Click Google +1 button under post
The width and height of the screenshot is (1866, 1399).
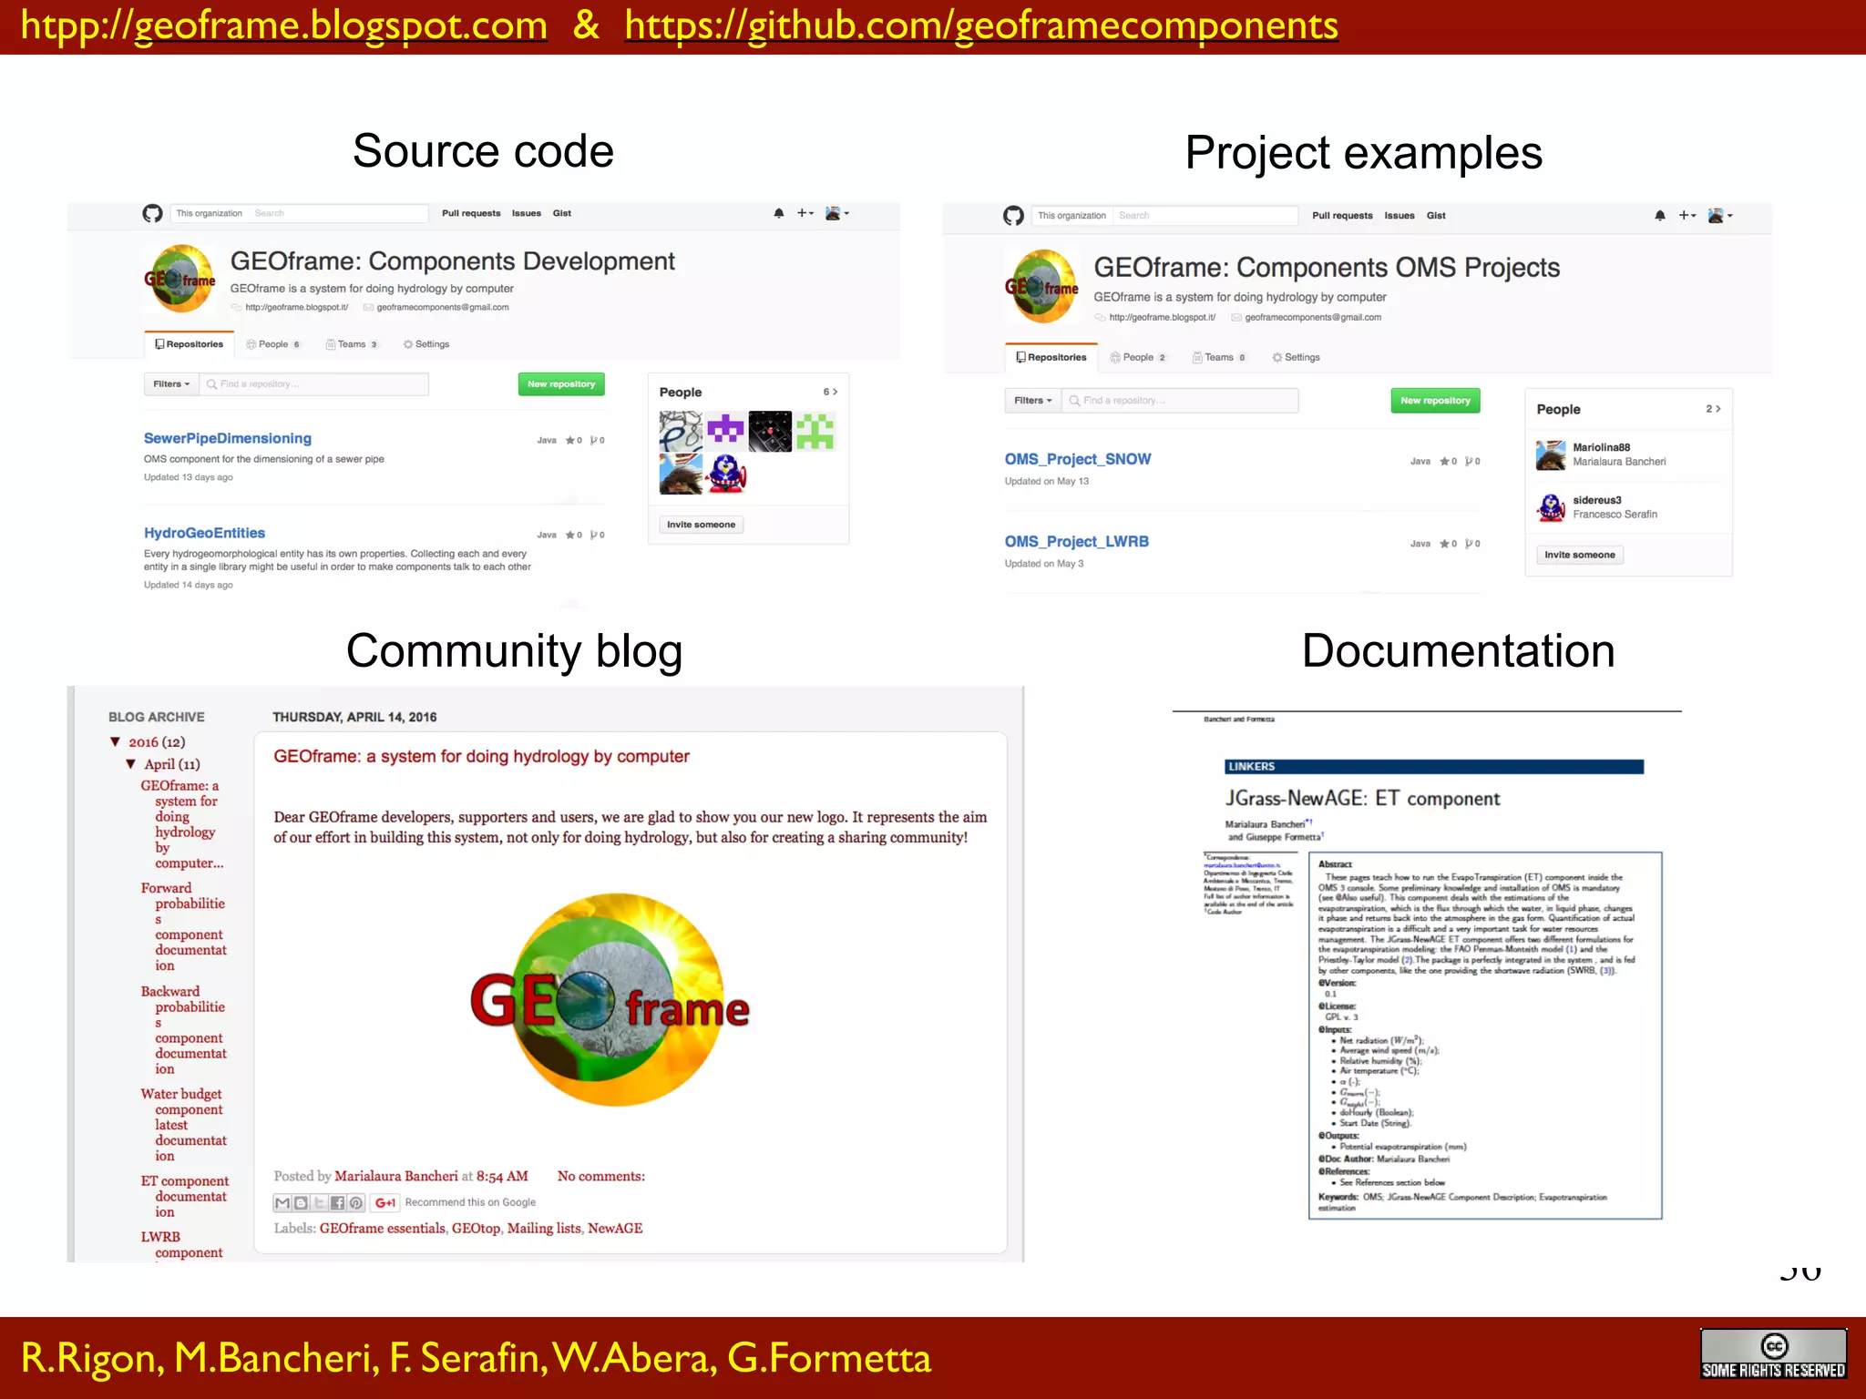pyautogui.click(x=384, y=1203)
